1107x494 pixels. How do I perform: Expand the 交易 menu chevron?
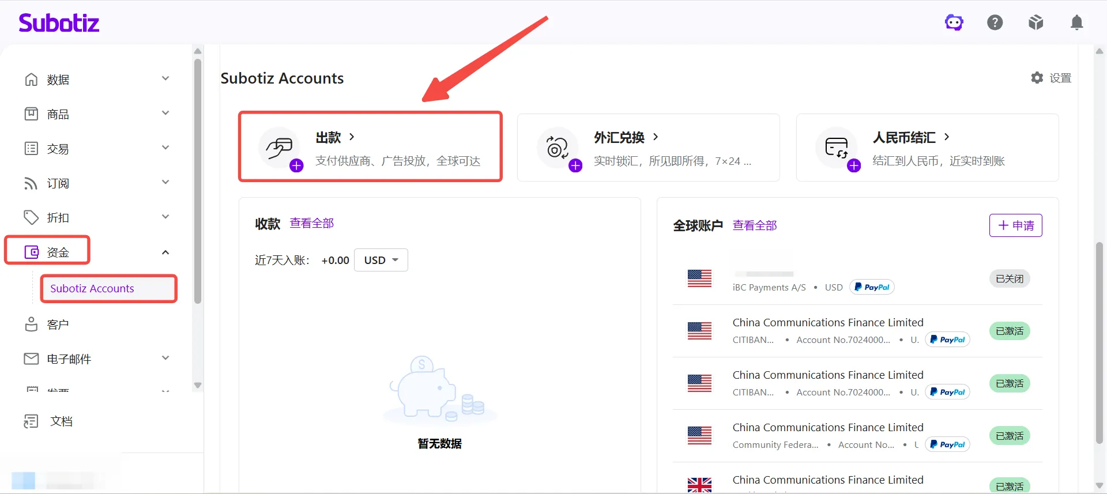point(165,148)
